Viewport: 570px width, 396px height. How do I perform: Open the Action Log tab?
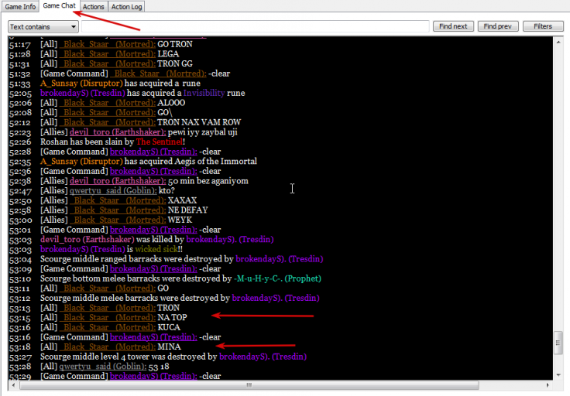coord(126,6)
